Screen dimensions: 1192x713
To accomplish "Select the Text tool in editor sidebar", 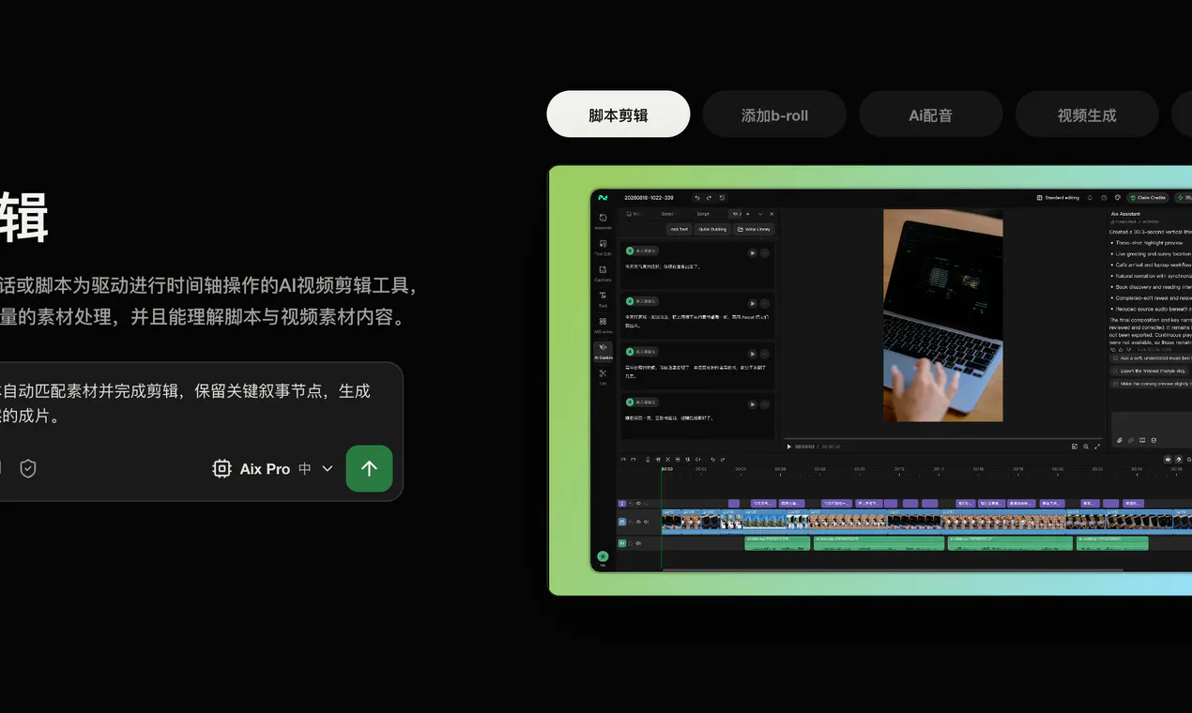I will click(603, 298).
